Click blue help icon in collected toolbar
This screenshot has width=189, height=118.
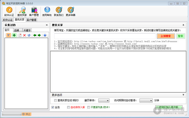click(45, 35)
